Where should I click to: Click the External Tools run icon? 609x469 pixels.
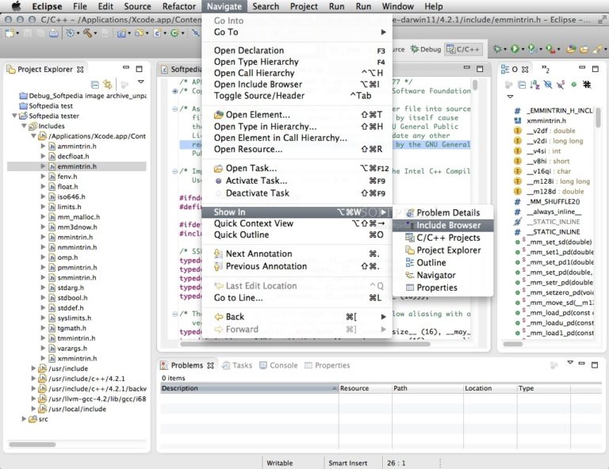tap(550, 49)
